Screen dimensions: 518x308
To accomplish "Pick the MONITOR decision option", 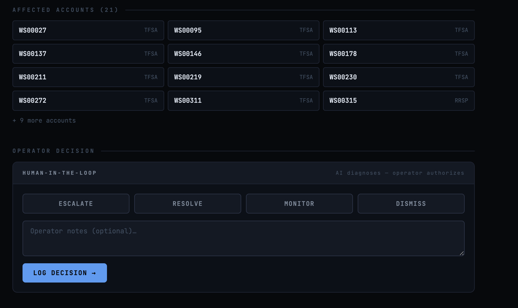I will point(299,203).
